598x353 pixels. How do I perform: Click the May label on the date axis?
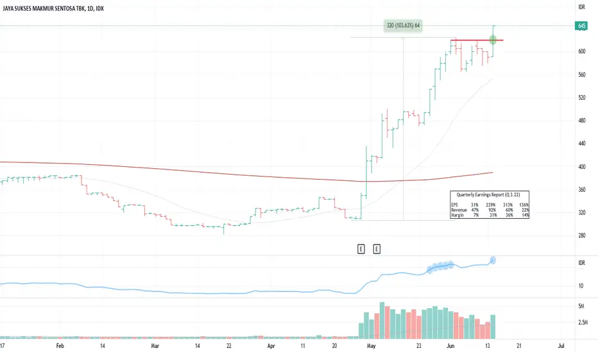(371, 346)
